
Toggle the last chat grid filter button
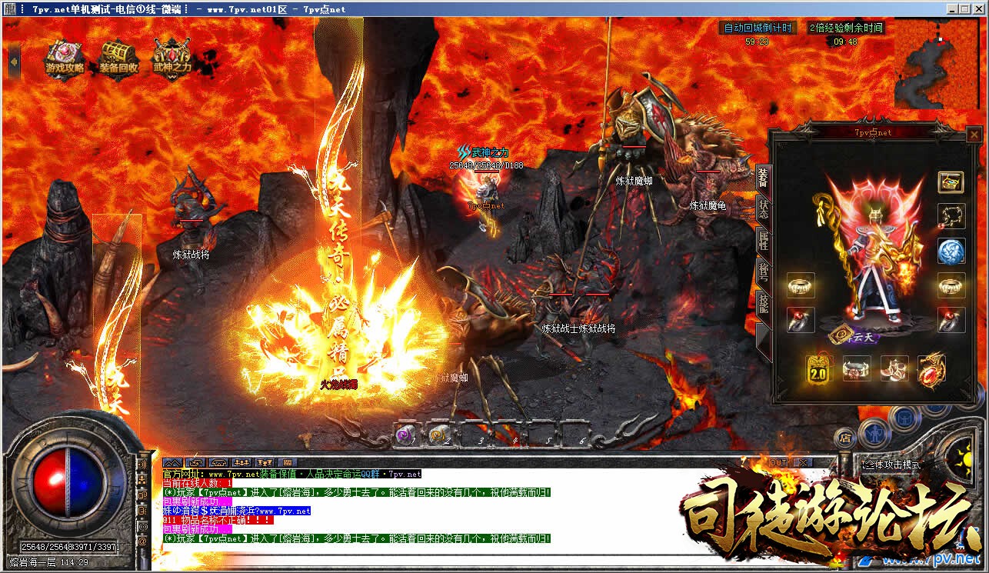click(288, 463)
